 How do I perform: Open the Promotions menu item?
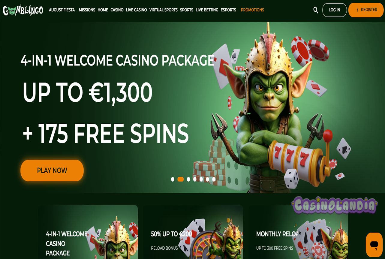point(252,10)
